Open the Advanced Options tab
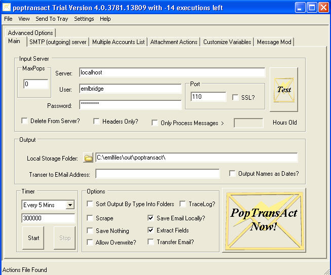331x275 pixels. 30,33
